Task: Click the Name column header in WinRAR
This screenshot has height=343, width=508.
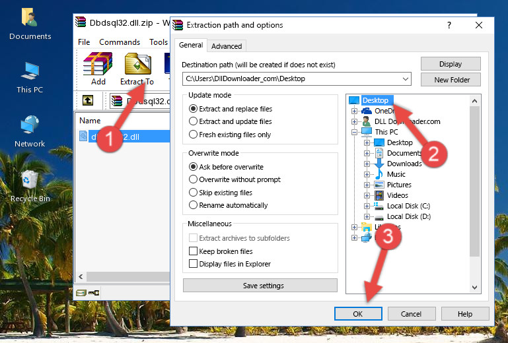Action: 90,120
